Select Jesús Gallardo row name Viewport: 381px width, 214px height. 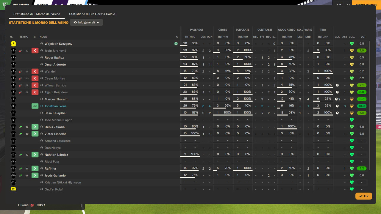click(x=55, y=175)
